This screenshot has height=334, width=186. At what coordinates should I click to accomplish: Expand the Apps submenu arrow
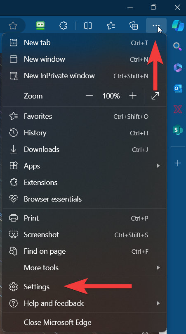pos(158,166)
